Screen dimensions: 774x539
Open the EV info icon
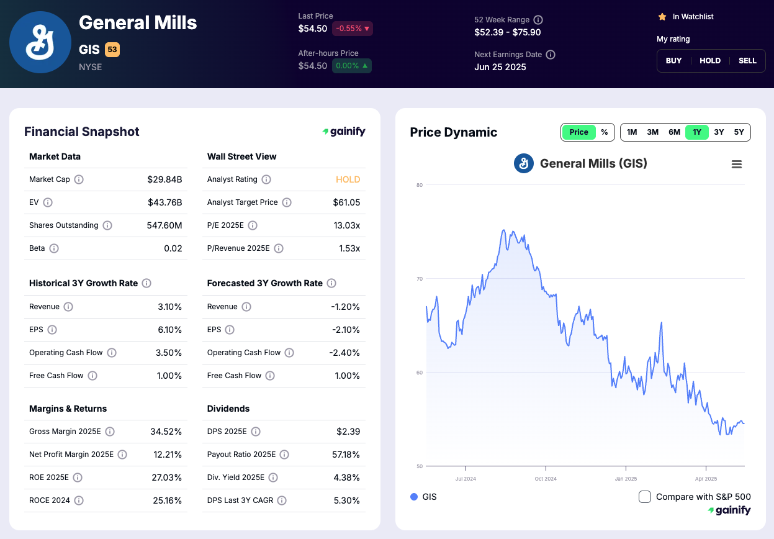pos(48,202)
